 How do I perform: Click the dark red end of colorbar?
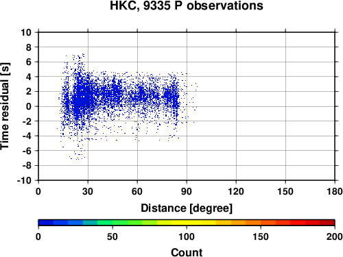(x=327, y=223)
